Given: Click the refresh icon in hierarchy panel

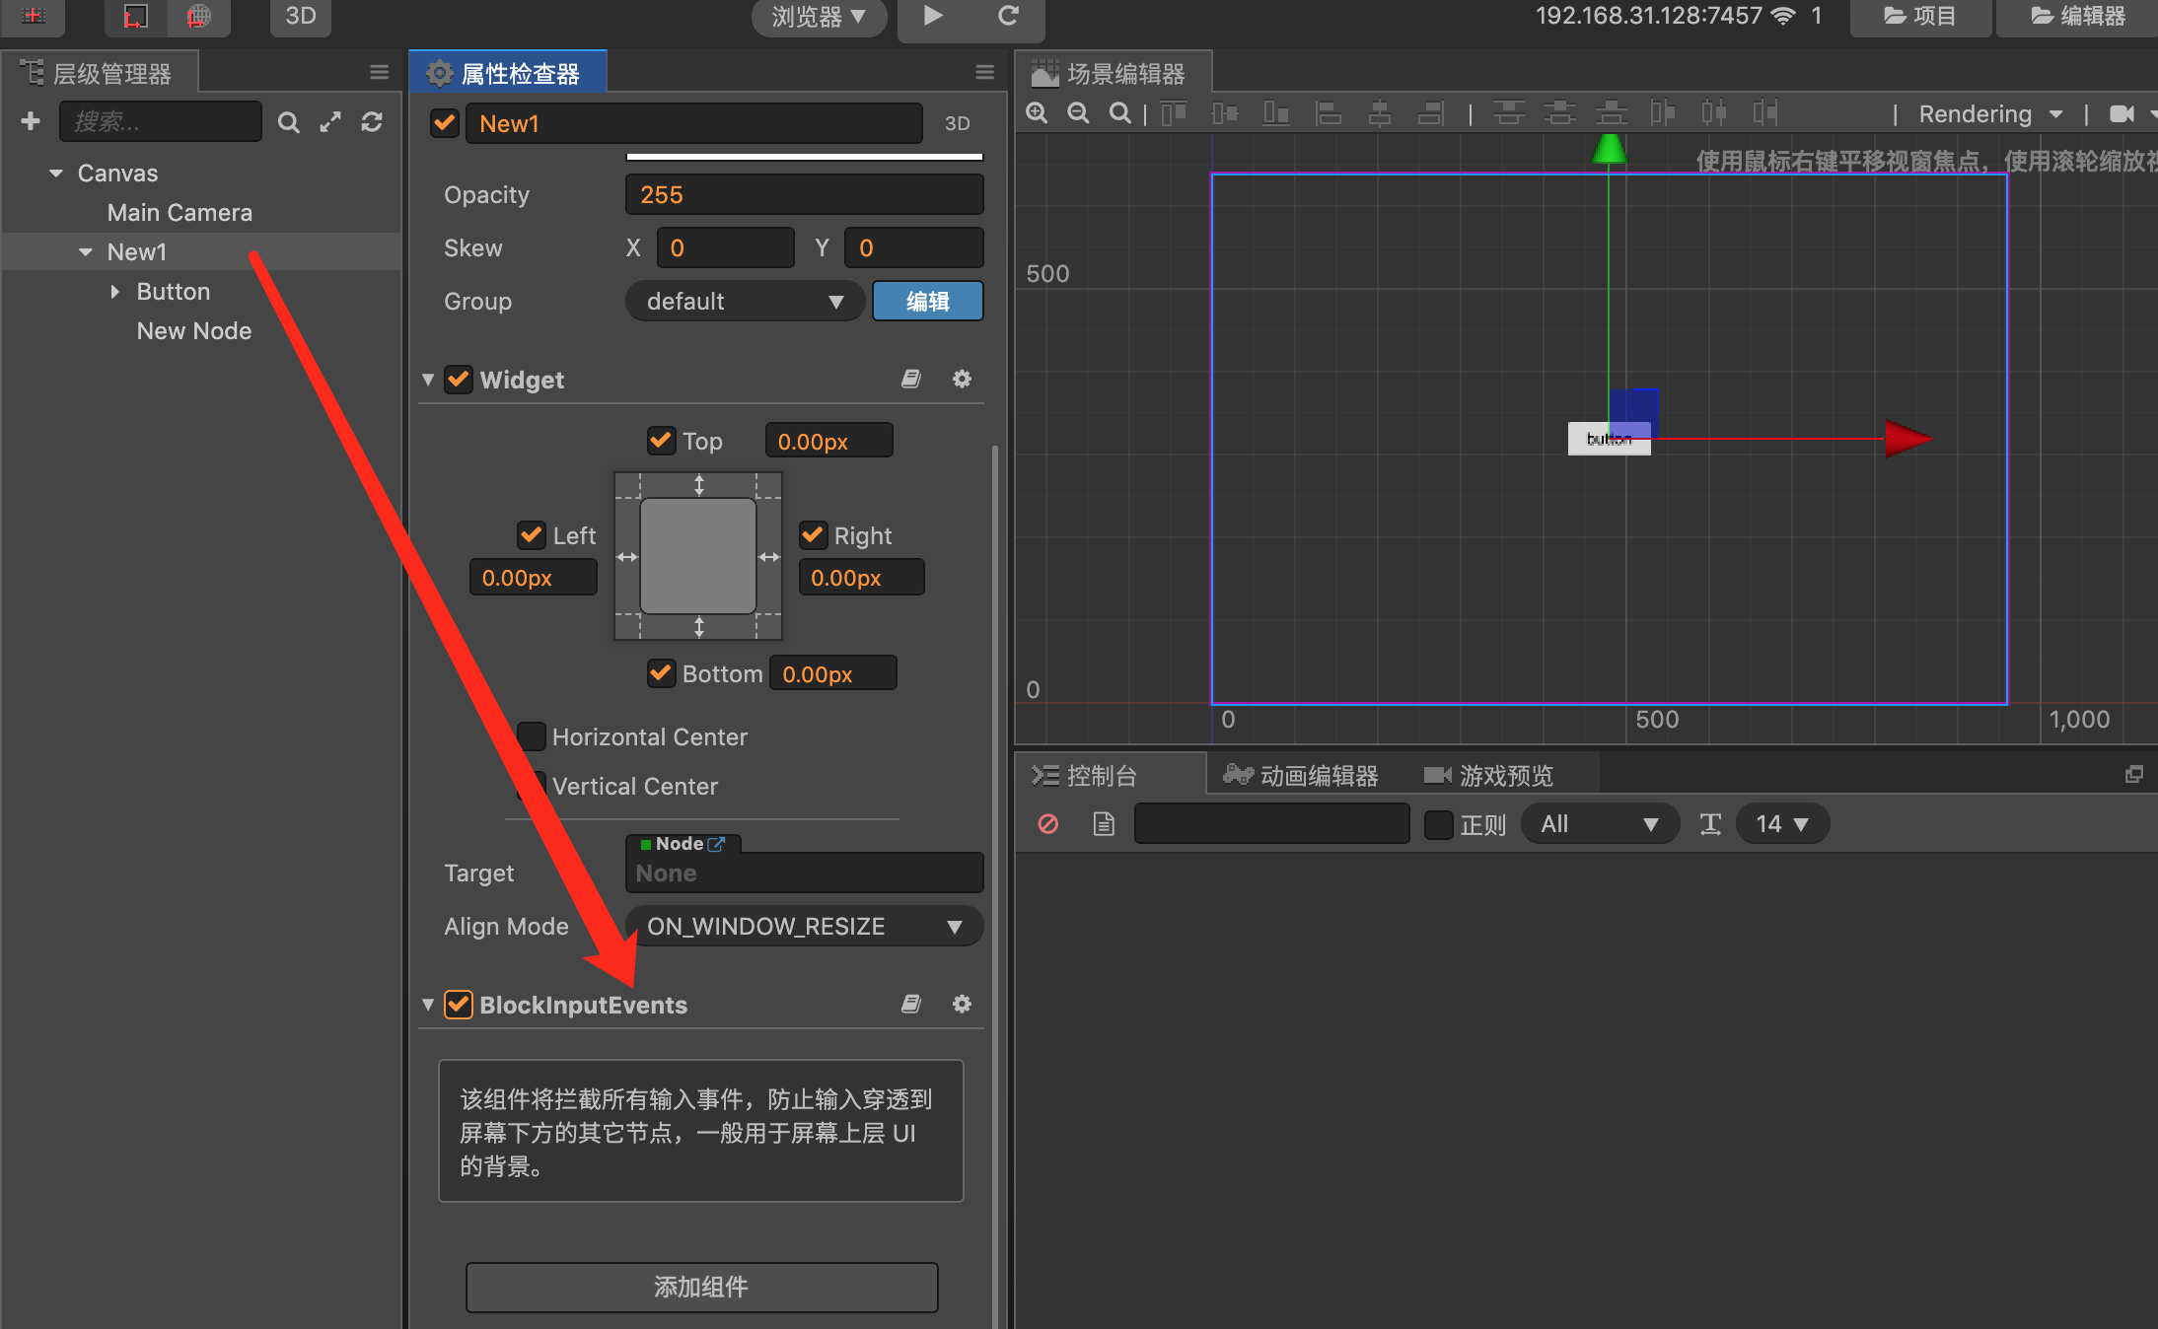Looking at the screenshot, I should [372, 121].
